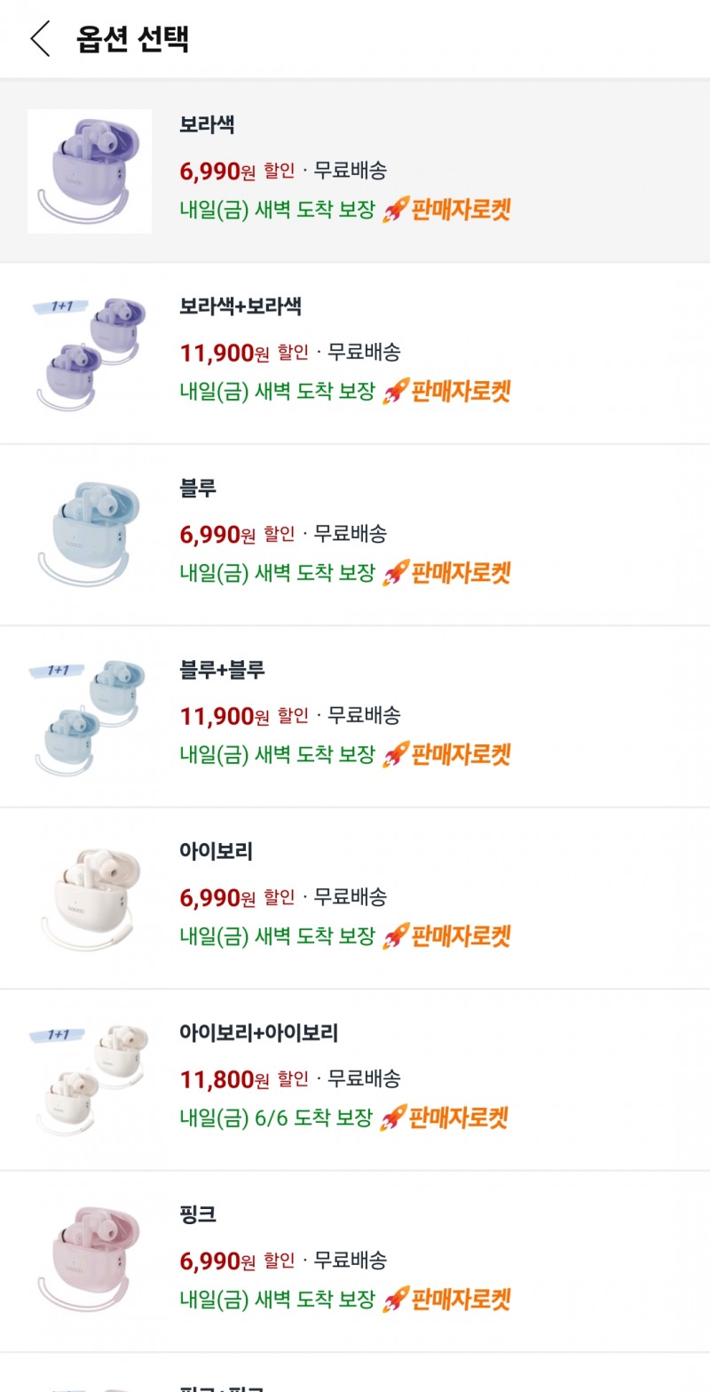Tap the 판매자로켓 rocket badge for 보라색
This screenshot has width=710, height=1392.
447,211
